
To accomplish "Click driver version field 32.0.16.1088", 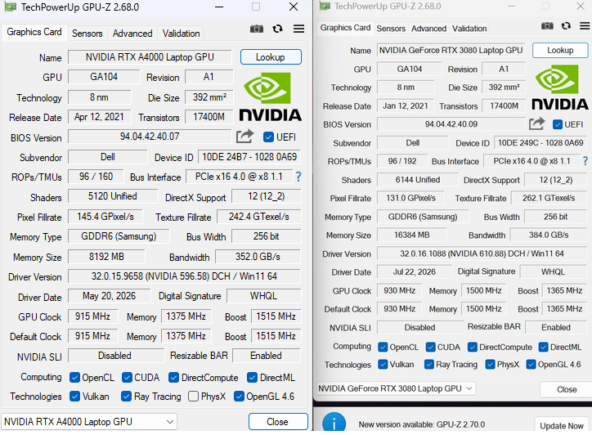I will click(482, 253).
